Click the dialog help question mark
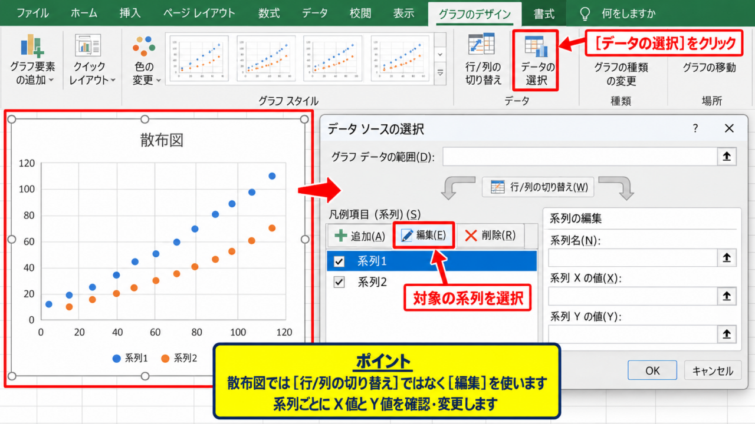This screenshot has height=424, width=755. (x=695, y=128)
